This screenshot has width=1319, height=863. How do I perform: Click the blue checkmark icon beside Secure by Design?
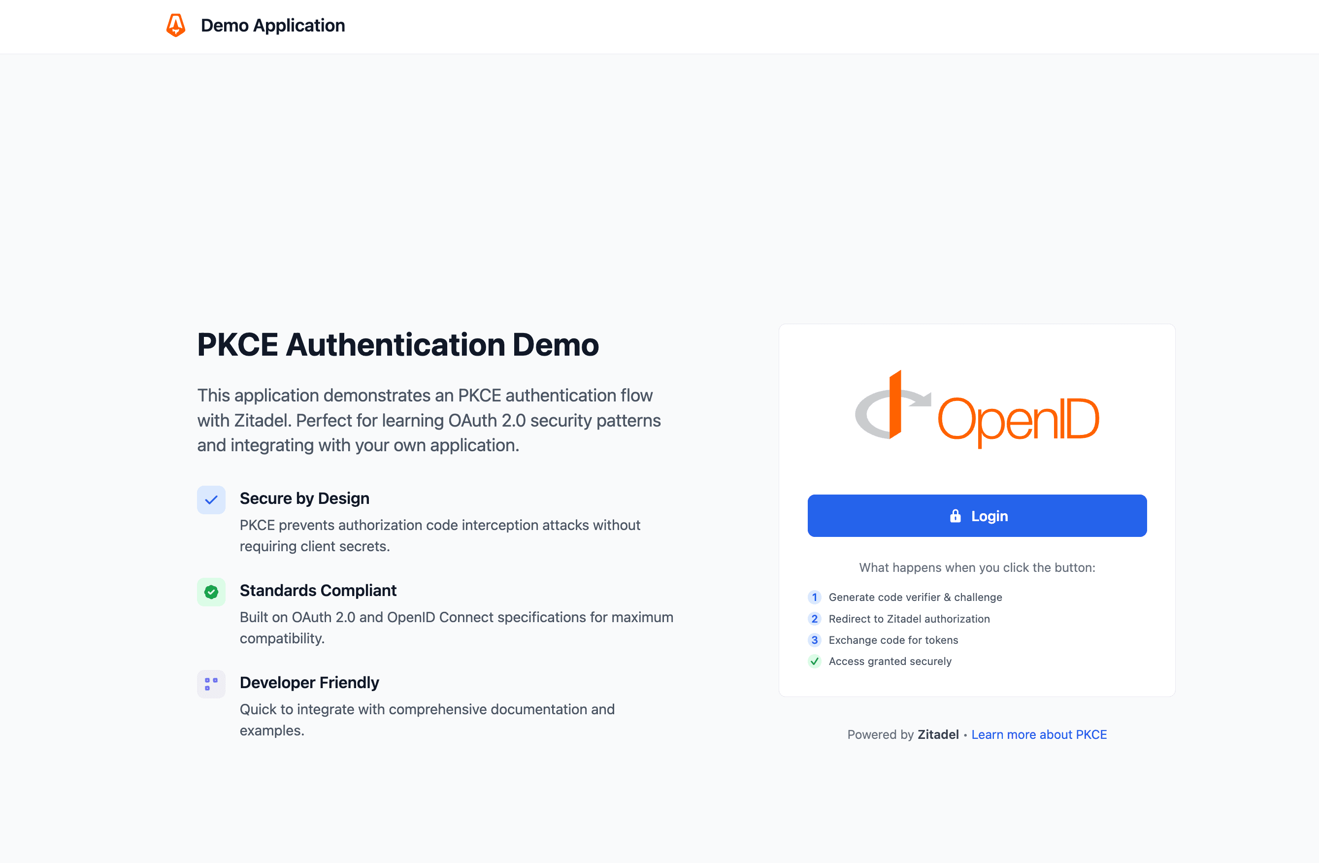tap(211, 500)
